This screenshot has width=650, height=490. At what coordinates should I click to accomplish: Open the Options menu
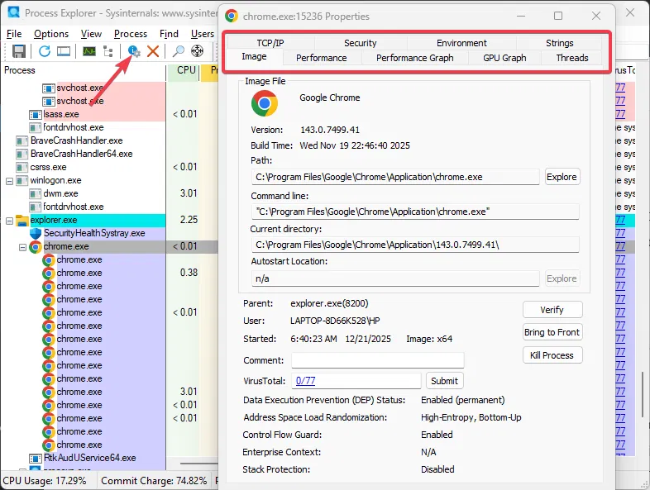tap(51, 34)
